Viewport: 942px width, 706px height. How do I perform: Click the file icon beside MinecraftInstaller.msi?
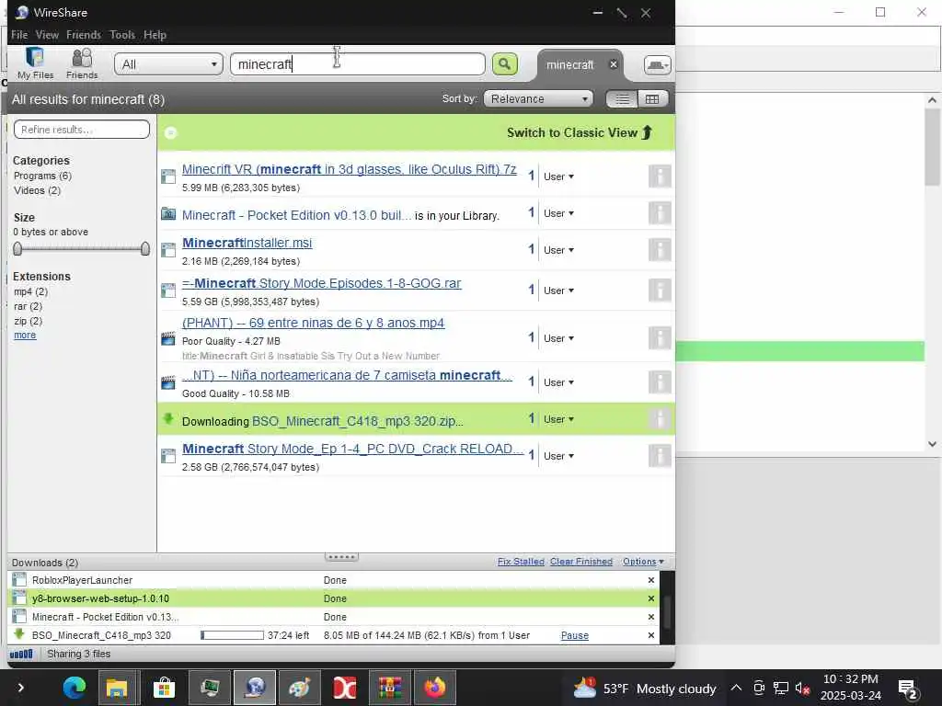point(168,250)
